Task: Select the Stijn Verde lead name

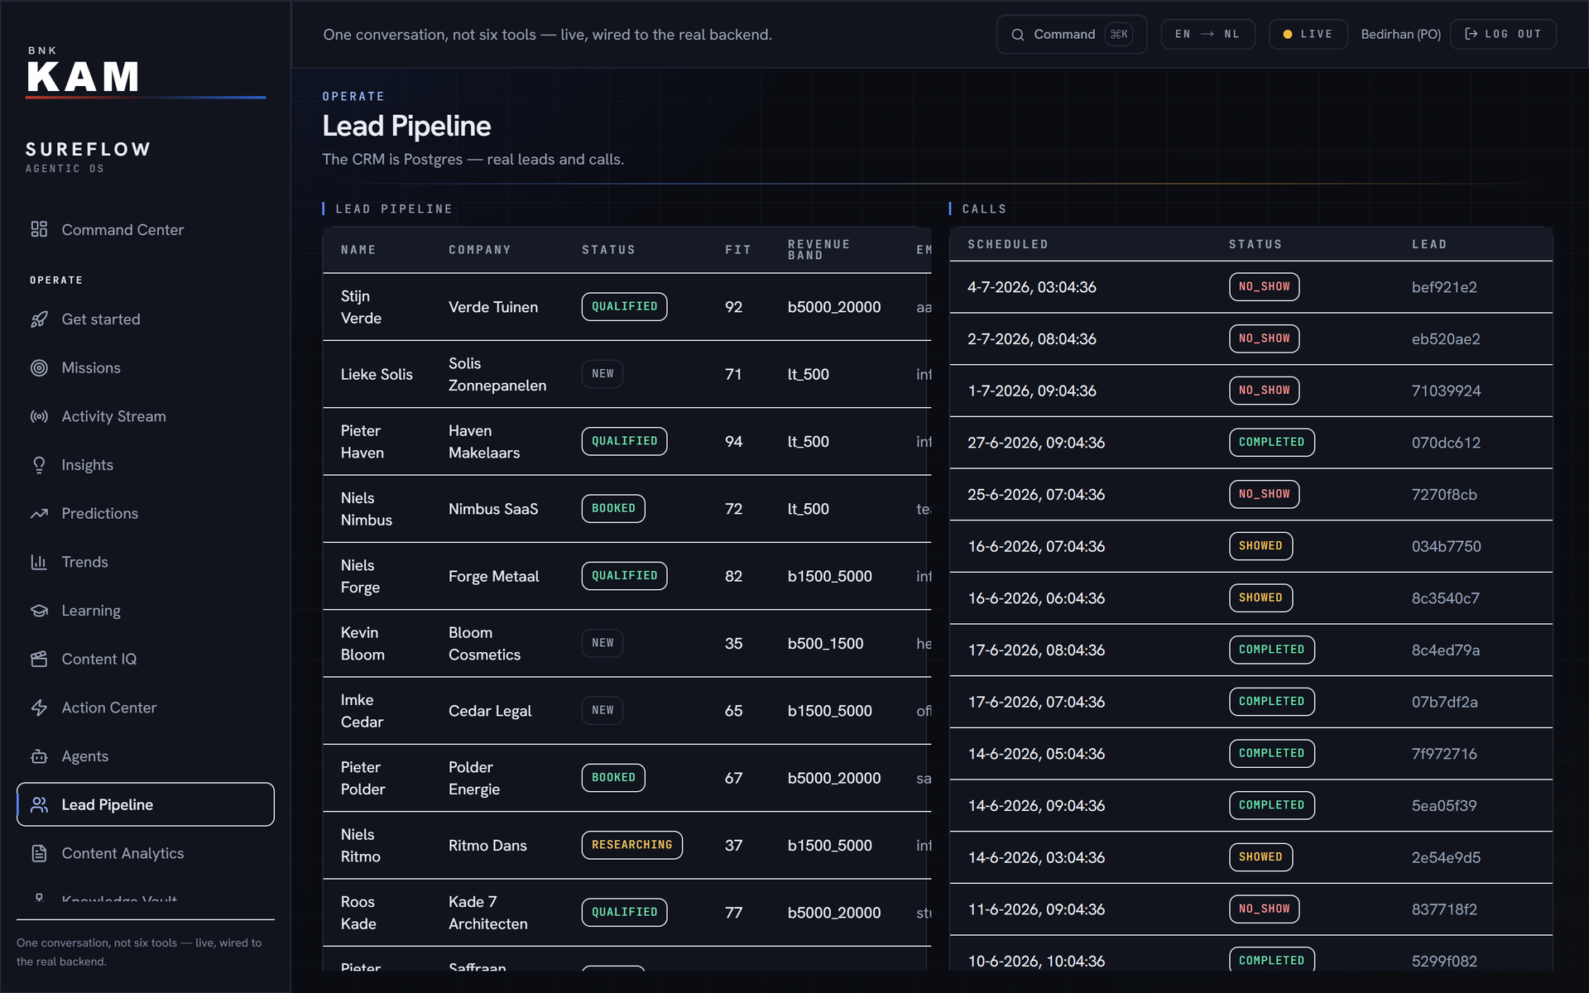Action: coord(361,307)
